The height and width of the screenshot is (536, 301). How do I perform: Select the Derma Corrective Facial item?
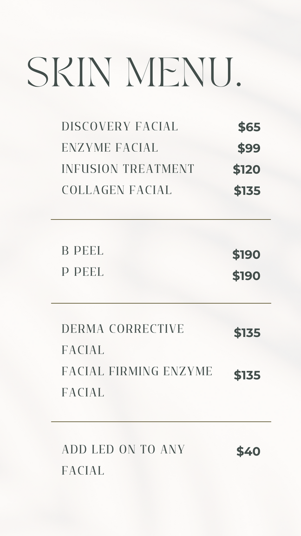point(123,339)
